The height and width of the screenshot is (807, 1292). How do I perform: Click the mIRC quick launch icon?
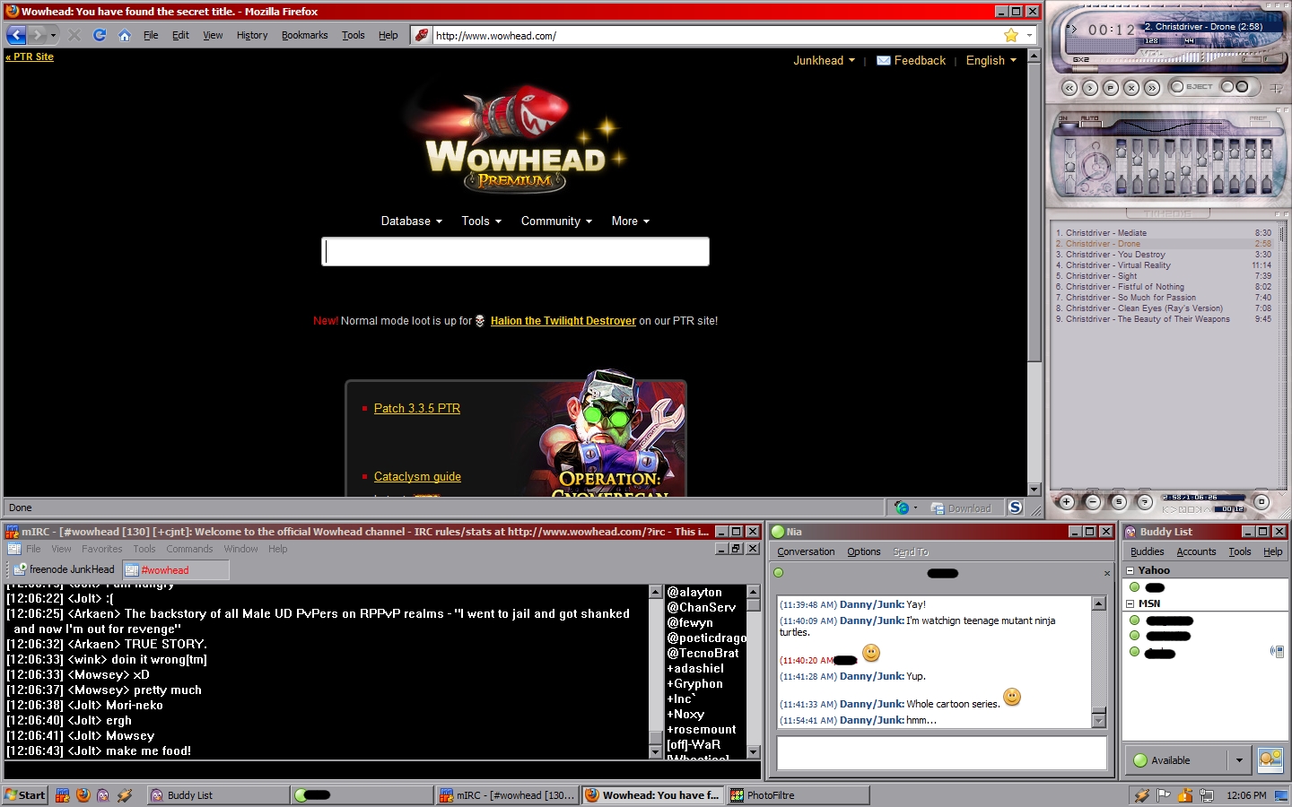[x=63, y=795]
